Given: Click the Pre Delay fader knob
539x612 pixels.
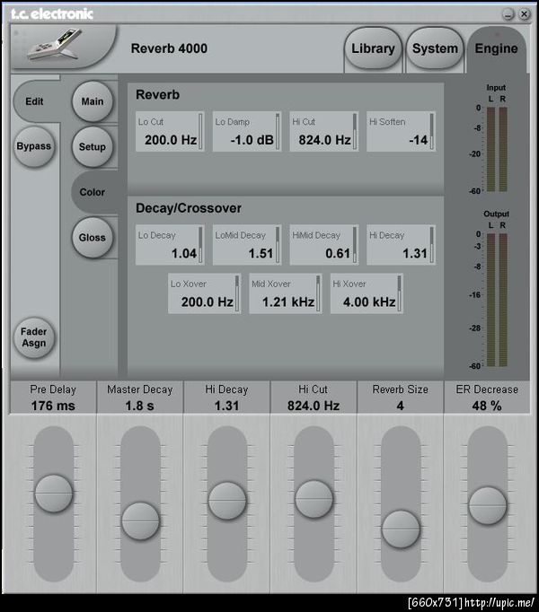Looking at the screenshot, I should tap(54, 494).
